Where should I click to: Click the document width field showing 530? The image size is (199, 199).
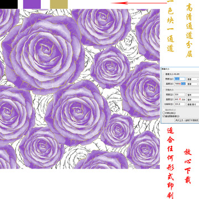(x=180, y=95)
